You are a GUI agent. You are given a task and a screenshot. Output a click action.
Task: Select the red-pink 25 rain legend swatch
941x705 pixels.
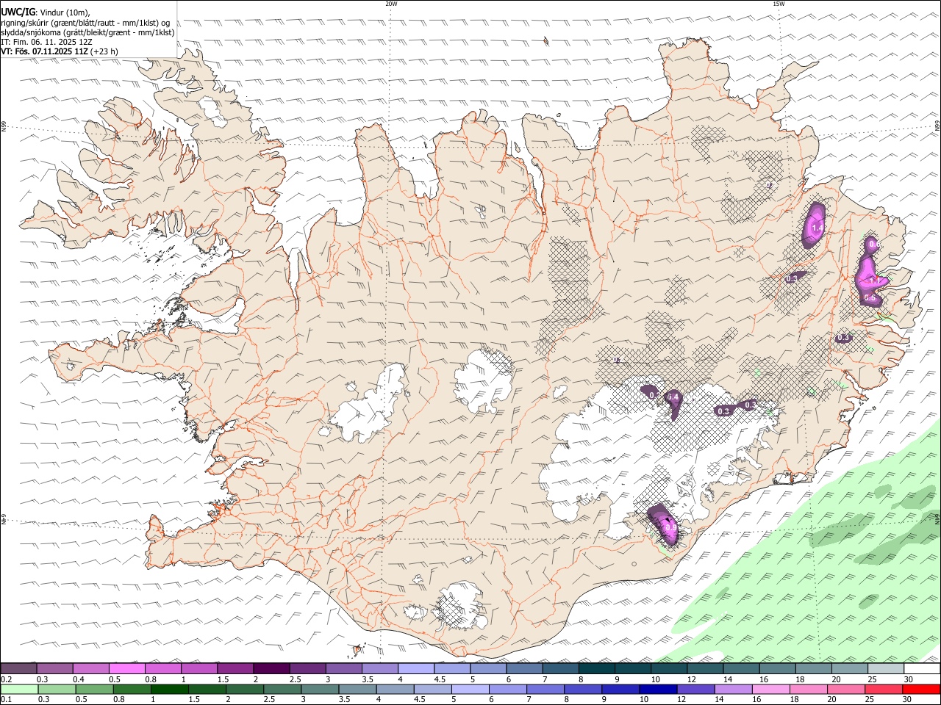[884, 689]
